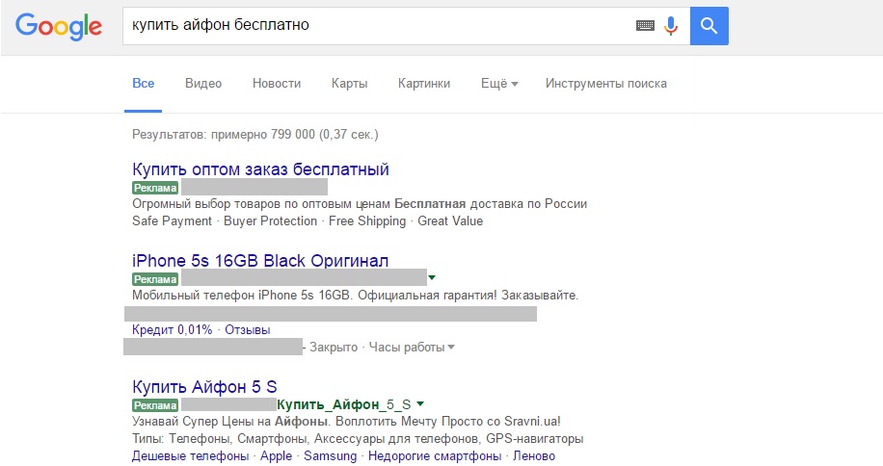Click the Google logo
The width and height of the screenshot is (883, 466).
(59, 27)
